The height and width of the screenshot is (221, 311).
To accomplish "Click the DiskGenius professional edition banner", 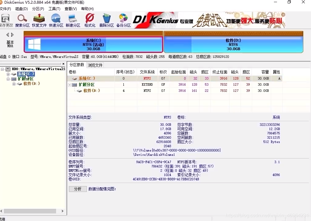I will tap(209, 20).
